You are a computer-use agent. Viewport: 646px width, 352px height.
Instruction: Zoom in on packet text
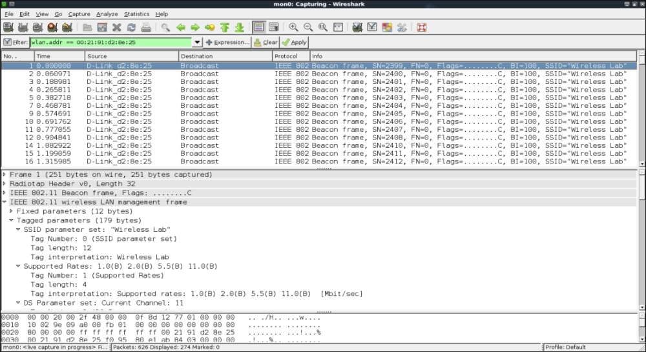(293, 28)
